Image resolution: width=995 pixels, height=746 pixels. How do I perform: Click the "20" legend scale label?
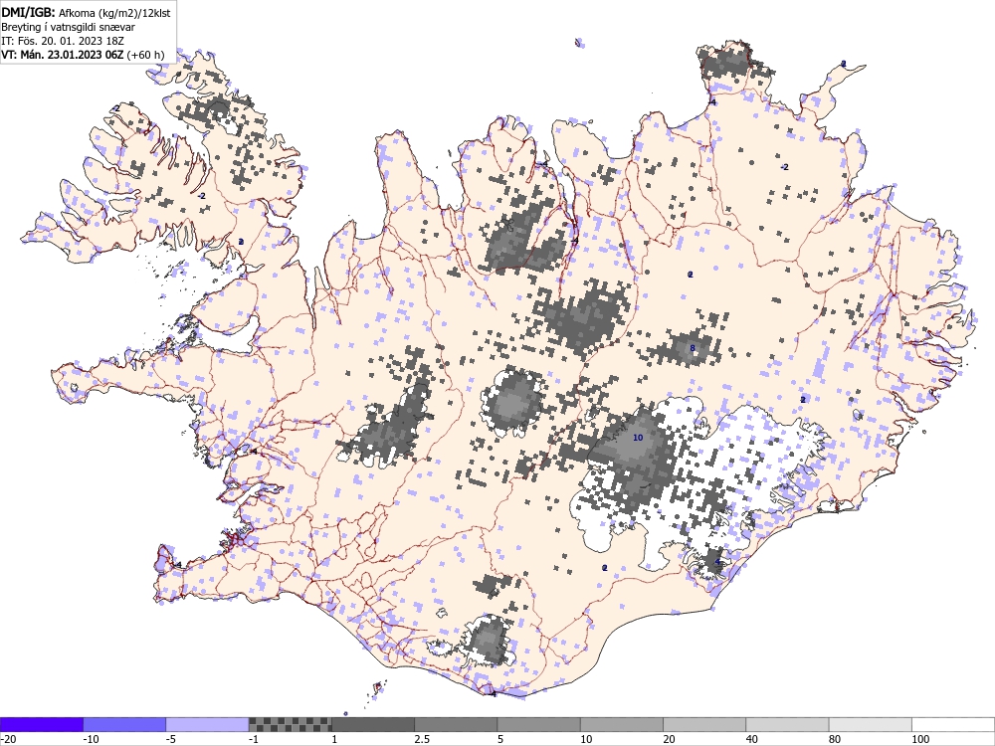[669, 739]
